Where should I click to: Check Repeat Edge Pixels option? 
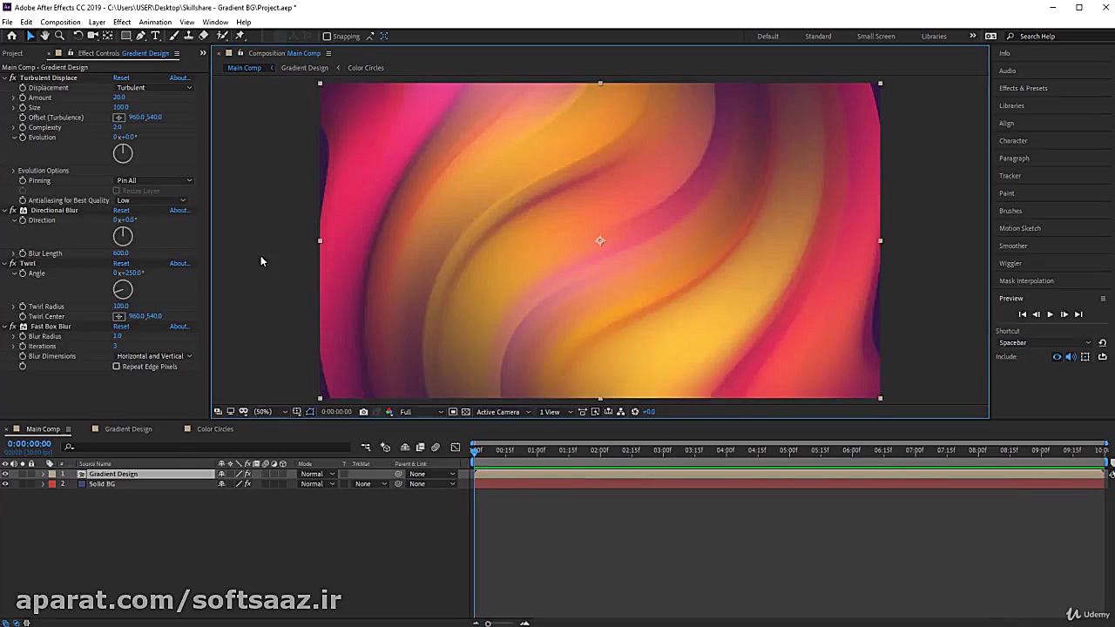(x=117, y=367)
